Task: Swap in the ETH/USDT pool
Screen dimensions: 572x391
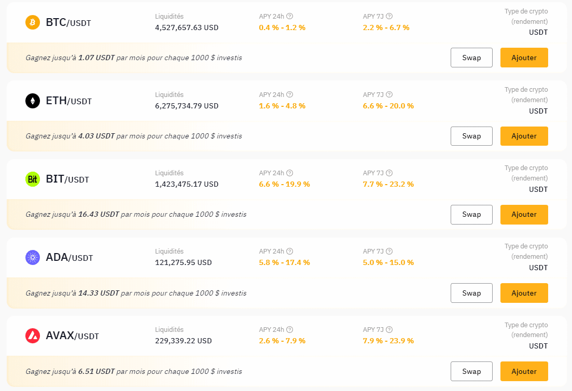Action: pos(471,136)
